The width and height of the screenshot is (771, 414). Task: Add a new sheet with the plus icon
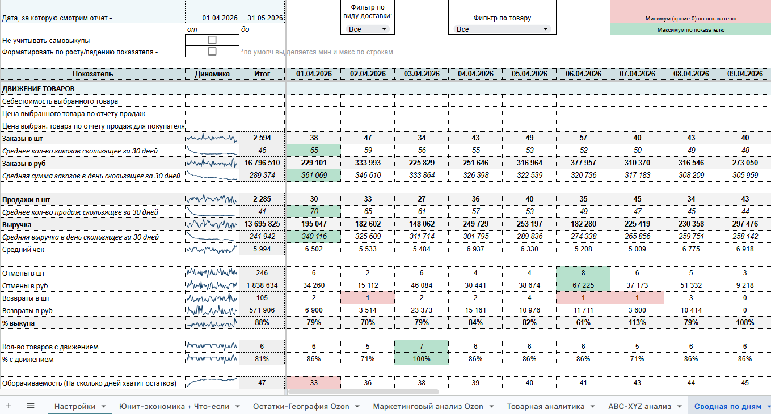pos(9,406)
